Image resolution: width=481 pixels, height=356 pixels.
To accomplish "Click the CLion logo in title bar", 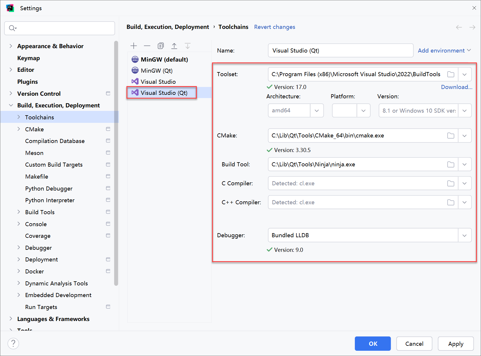I will [x=10, y=8].
